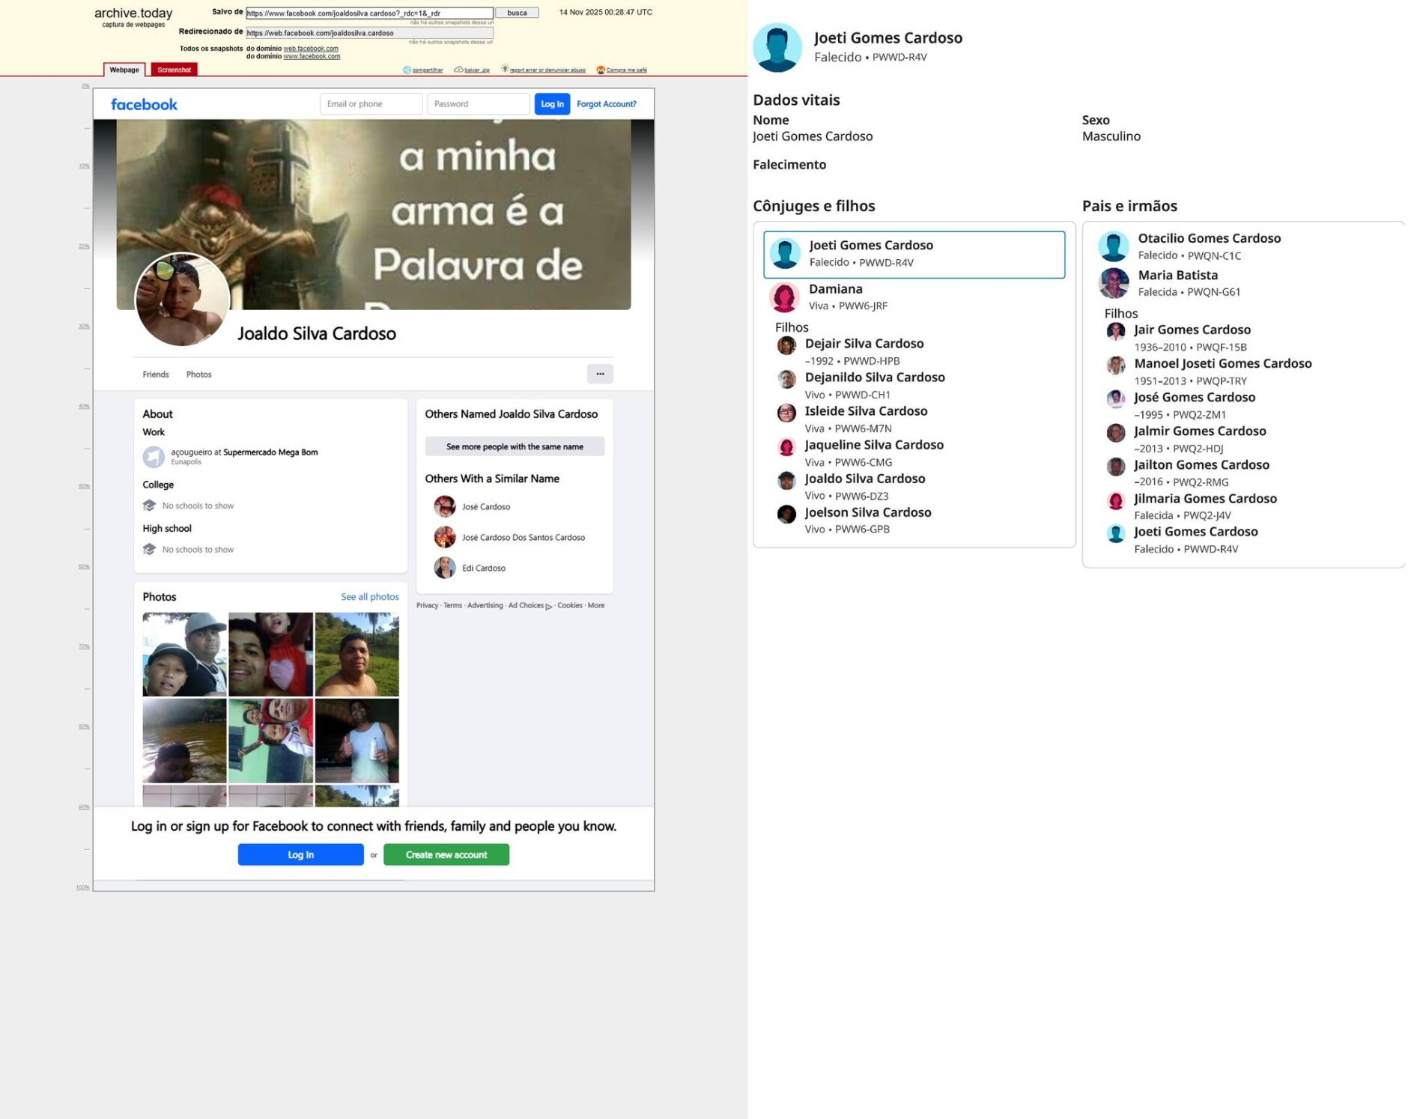This screenshot has width=1423, height=1119.
Task: Click the Supermercado Mega Bom workplace icon
Action: pyautogui.click(x=154, y=456)
